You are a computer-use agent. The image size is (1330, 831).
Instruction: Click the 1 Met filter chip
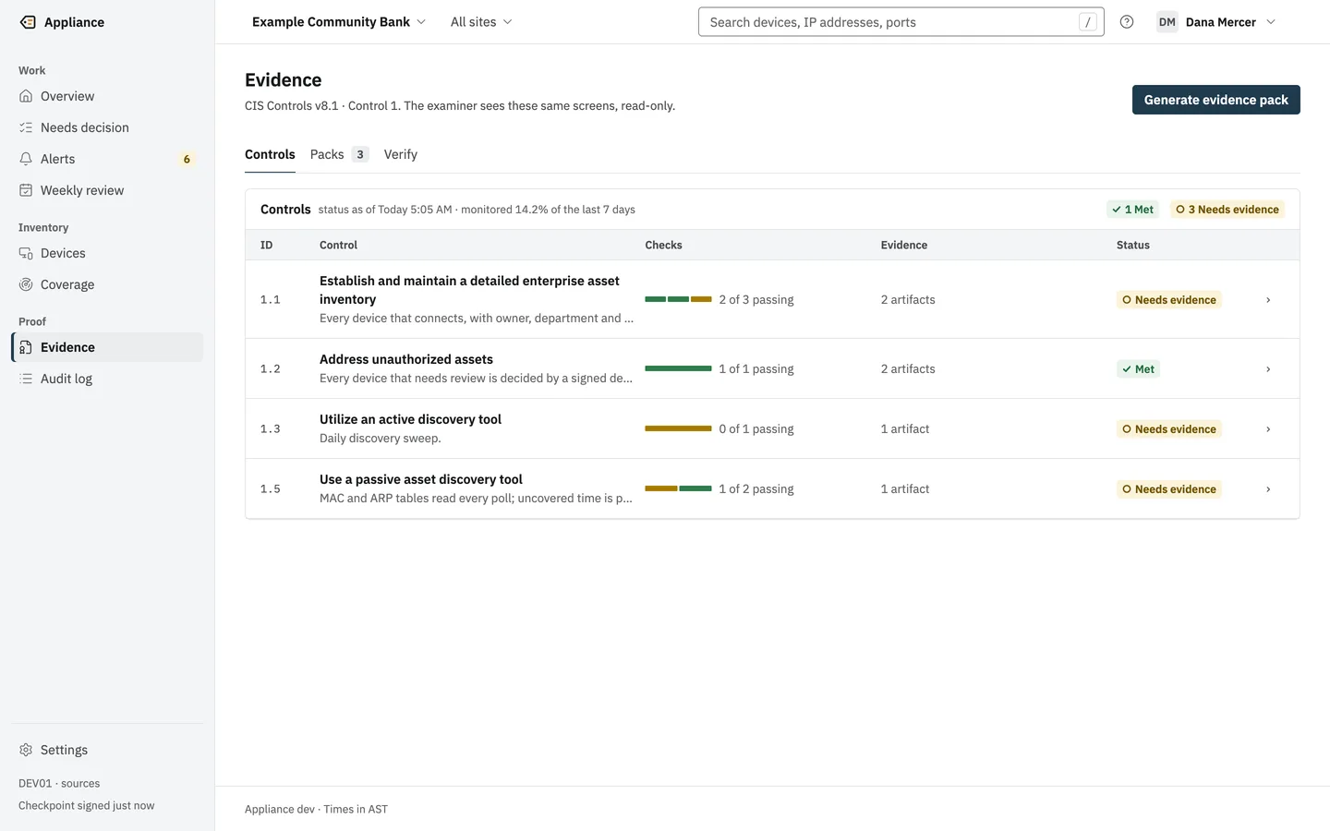[1133, 210]
